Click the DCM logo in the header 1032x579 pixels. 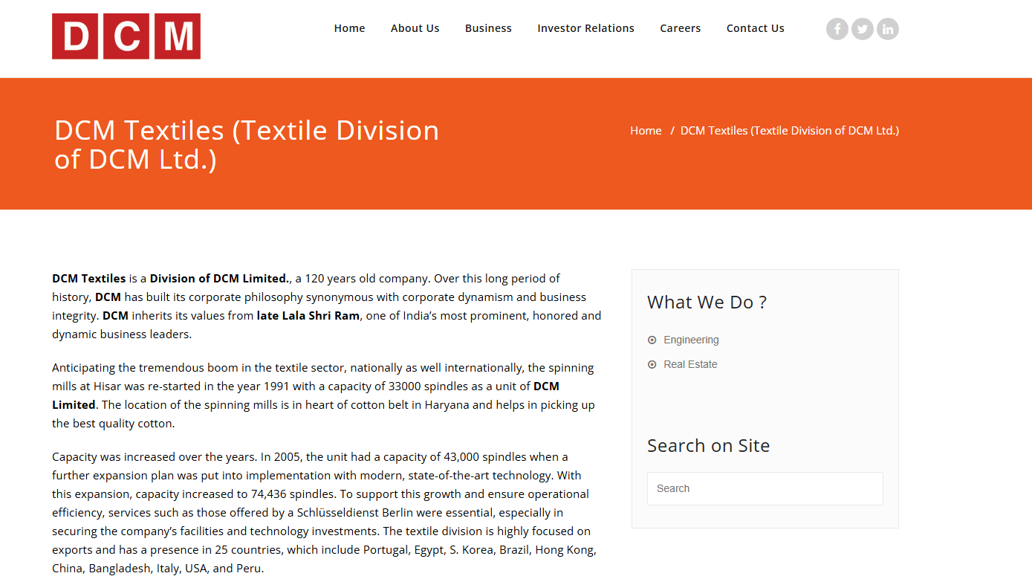pyautogui.click(x=126, y=36)
